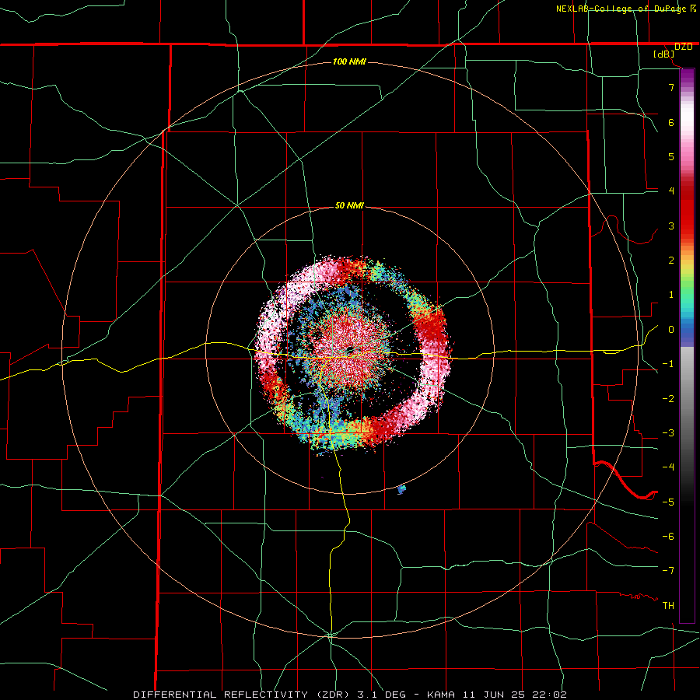Click the 6 value on color scale

click(671, 122)
